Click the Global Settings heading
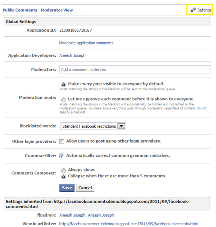This screenshot has width=216, height=227. (x=21, y=22)
